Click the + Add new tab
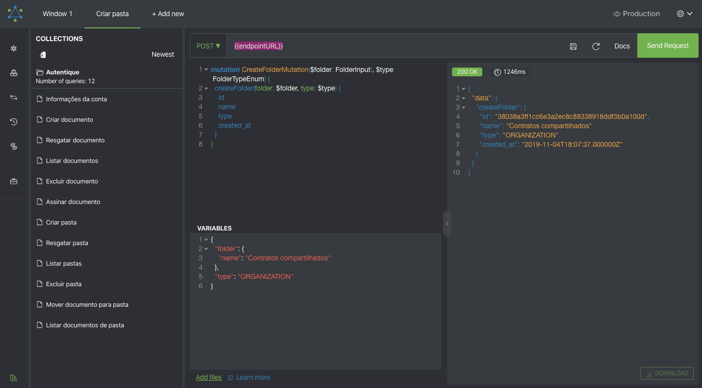This screenshot has height=388, width=702. [x=168, y=14]
